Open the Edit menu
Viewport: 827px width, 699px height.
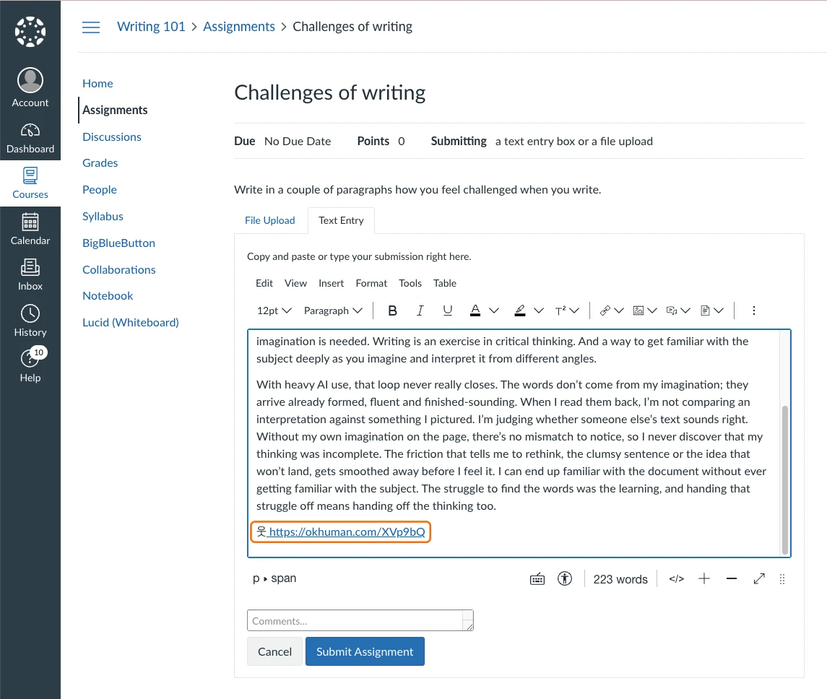point(264,283)
